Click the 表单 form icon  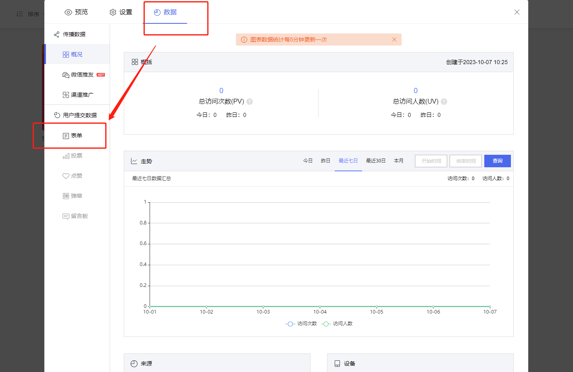(x=66, y=136)
